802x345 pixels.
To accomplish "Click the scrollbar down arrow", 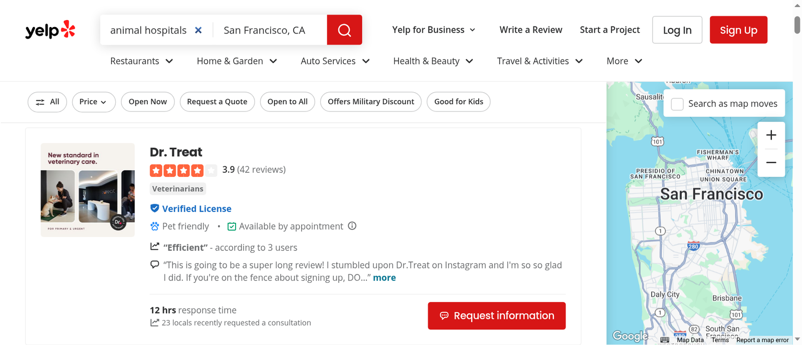I will click(x=797, y=339).
